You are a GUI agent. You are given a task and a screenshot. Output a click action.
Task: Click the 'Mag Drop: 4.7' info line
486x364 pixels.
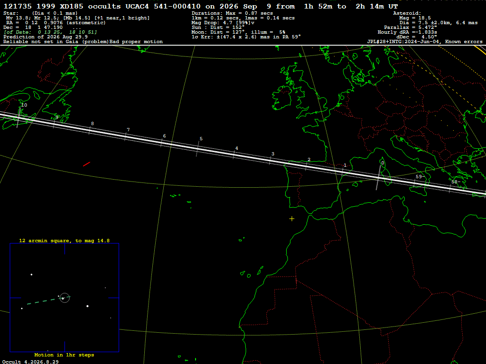click(223, 23)
